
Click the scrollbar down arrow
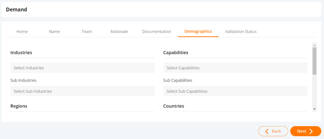(x=315, y=109)
